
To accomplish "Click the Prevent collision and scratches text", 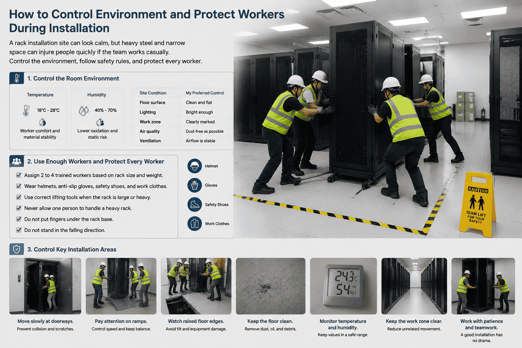I will (x=46, y=329).
